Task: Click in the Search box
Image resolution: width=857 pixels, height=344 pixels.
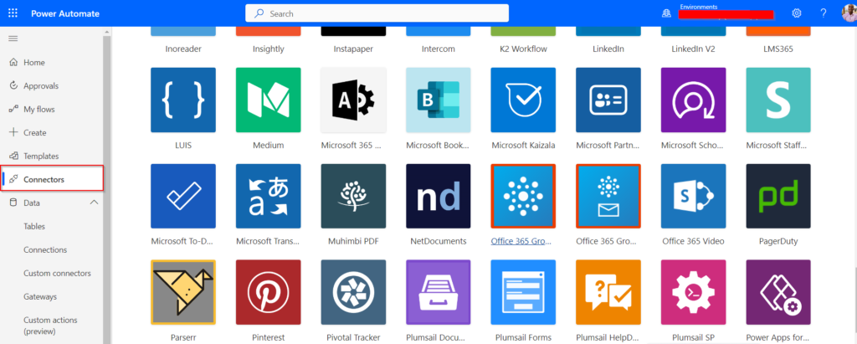Action: pyautogui.click(x=377, y=13)
